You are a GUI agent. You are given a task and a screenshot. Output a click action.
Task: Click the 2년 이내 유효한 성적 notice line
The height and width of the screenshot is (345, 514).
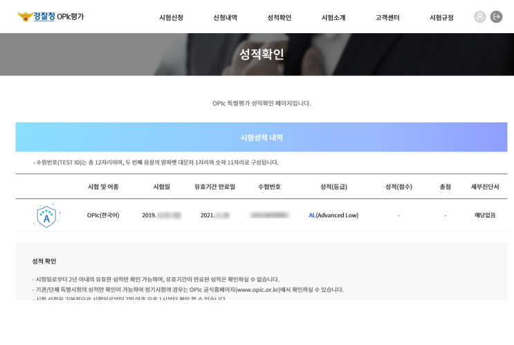pyautogui.click(x=156, y=279)
